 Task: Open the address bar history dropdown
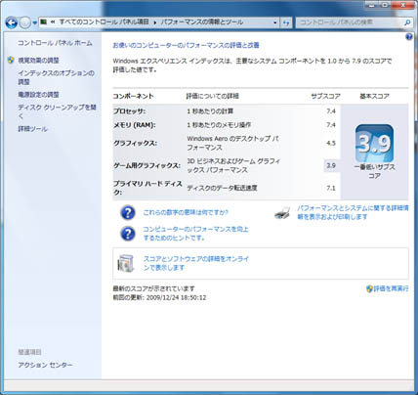tap(275, 22)
